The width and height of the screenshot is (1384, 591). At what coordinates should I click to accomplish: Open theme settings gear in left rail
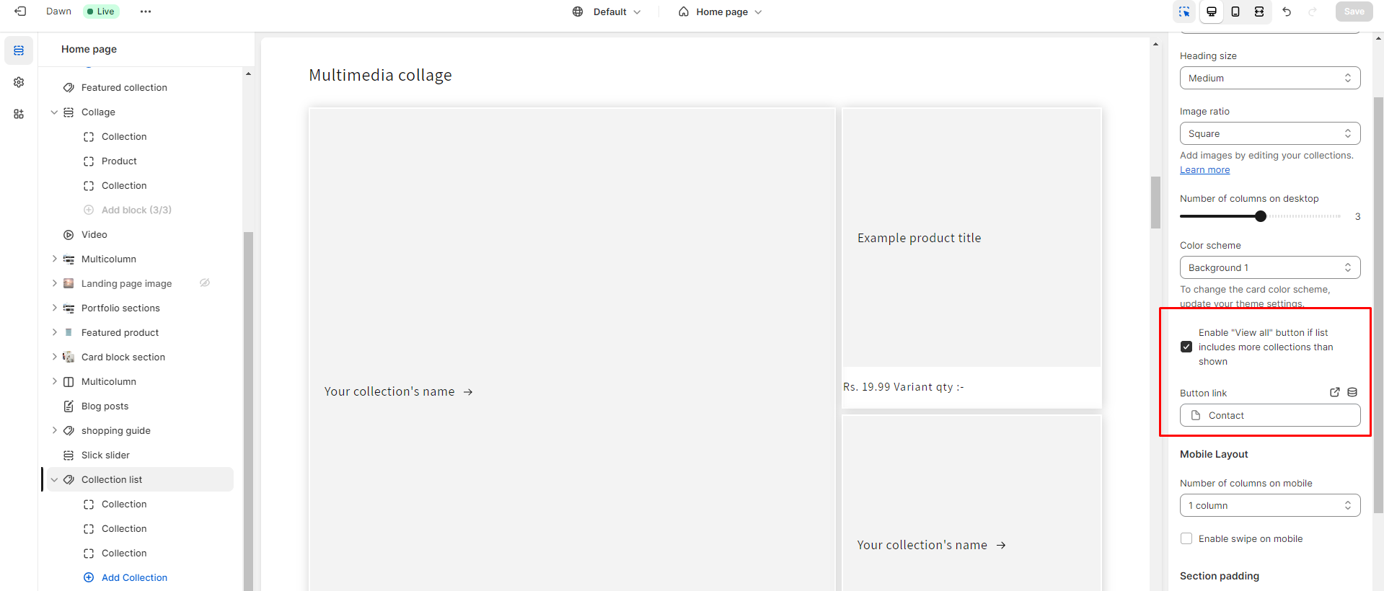click(x=19, y=82)
